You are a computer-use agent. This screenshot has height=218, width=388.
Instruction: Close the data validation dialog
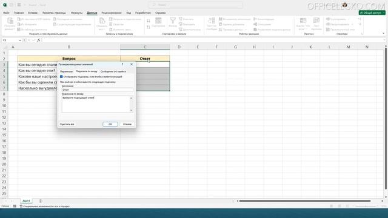point(132,64)
